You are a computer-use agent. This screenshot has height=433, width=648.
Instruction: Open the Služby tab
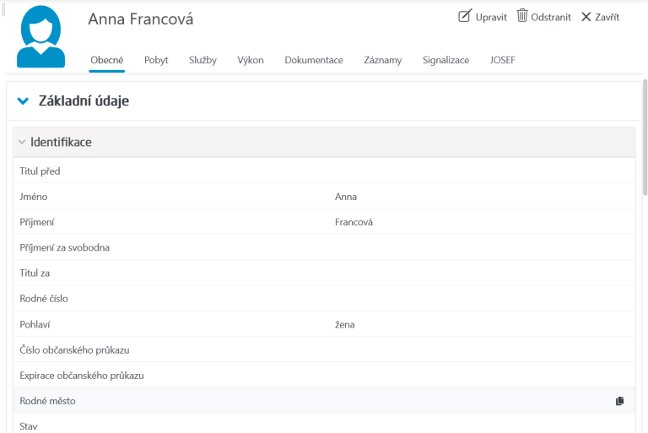click(x=202, y=61)
